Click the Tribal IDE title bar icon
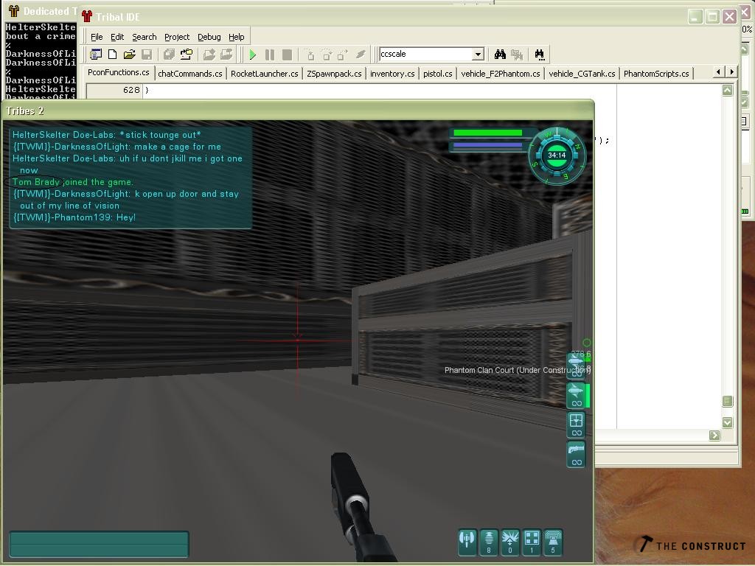This screenshot has height=566, width=755. pyautogui.click(x=87, y=17)
